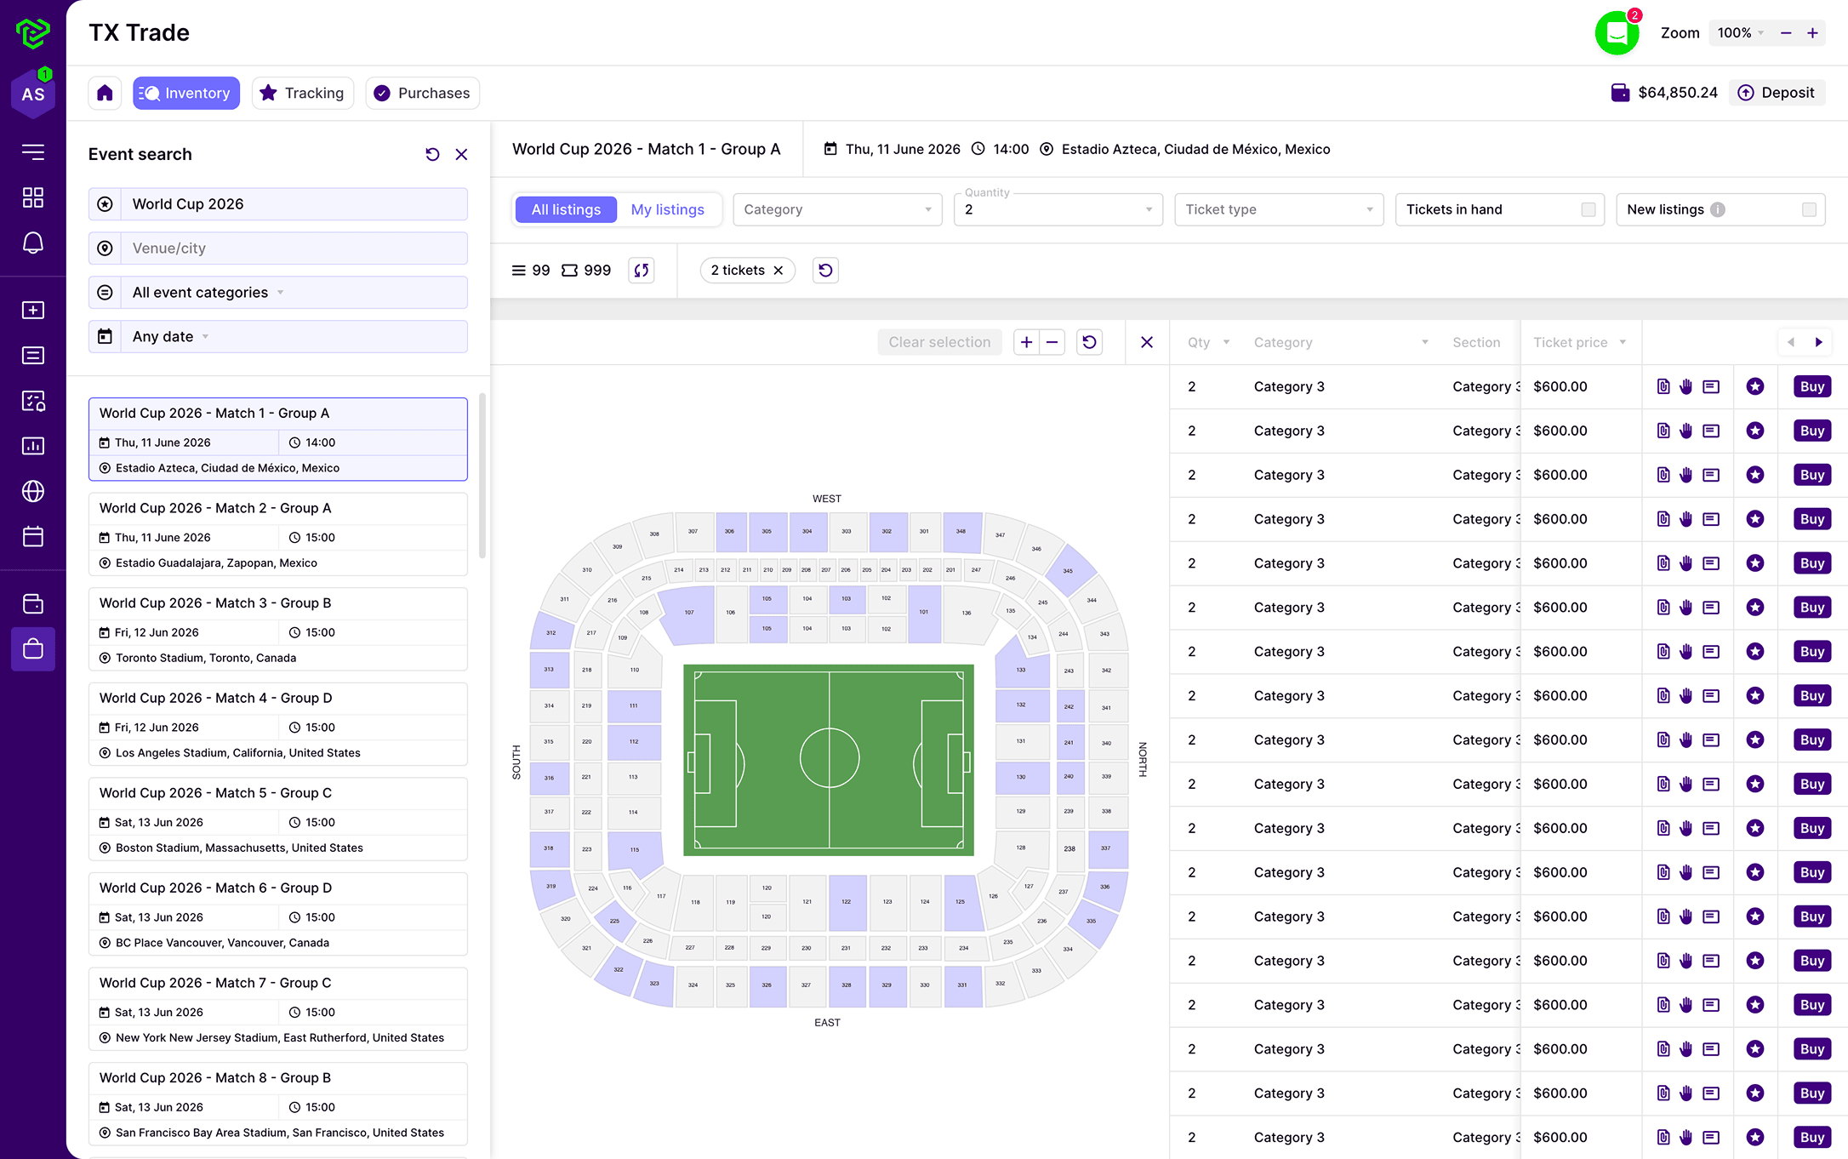
Task: Switch to My listings view
Action: point(668,209)
